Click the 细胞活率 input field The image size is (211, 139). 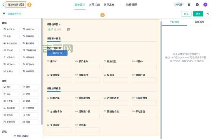(59, 103)
